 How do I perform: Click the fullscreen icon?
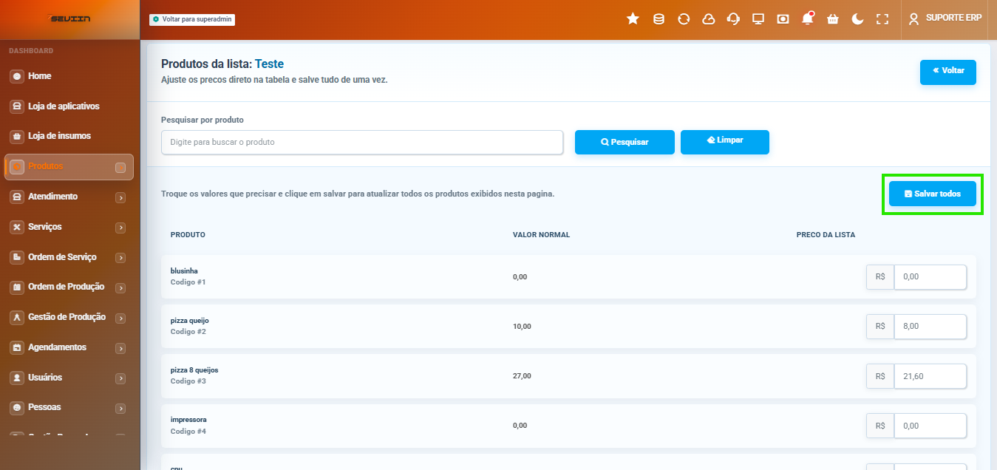click(x=882, y=18)
